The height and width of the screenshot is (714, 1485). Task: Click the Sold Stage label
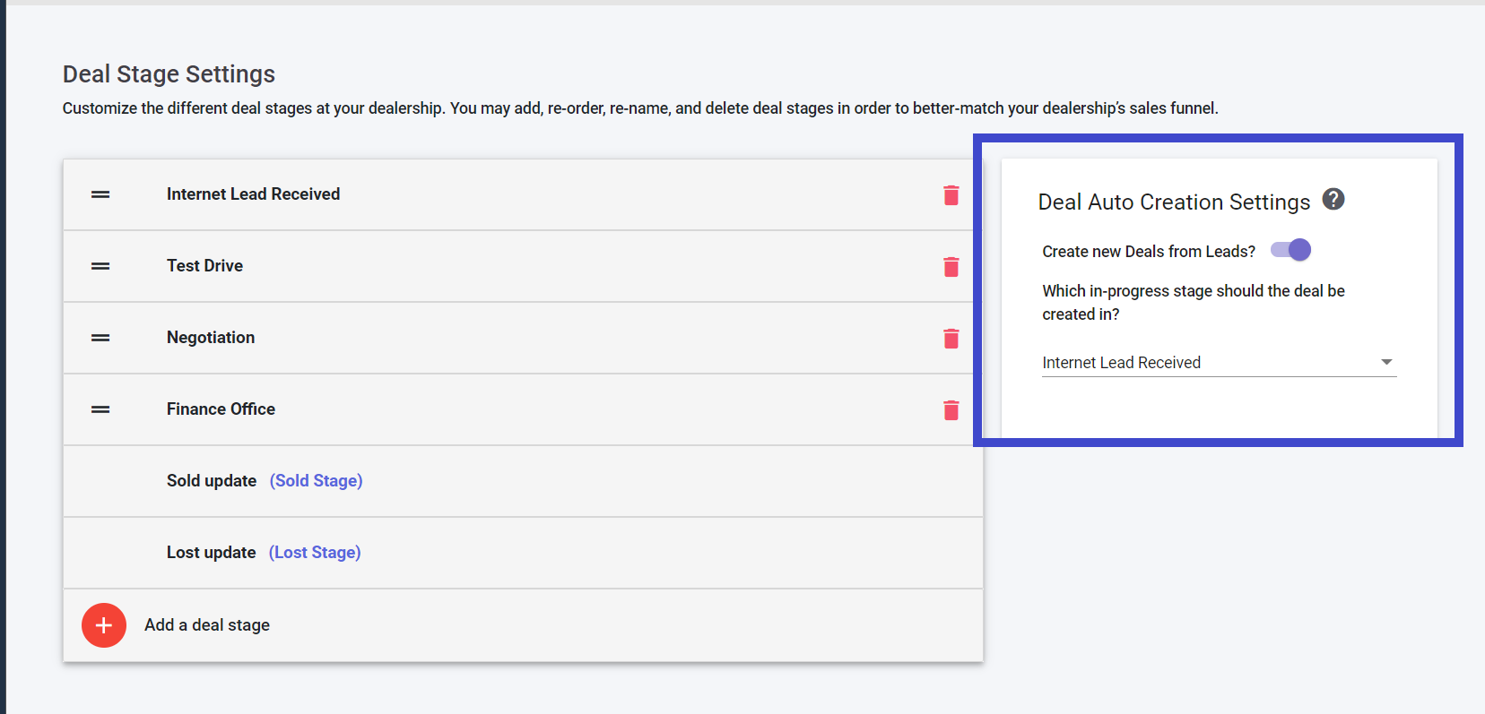316,481
